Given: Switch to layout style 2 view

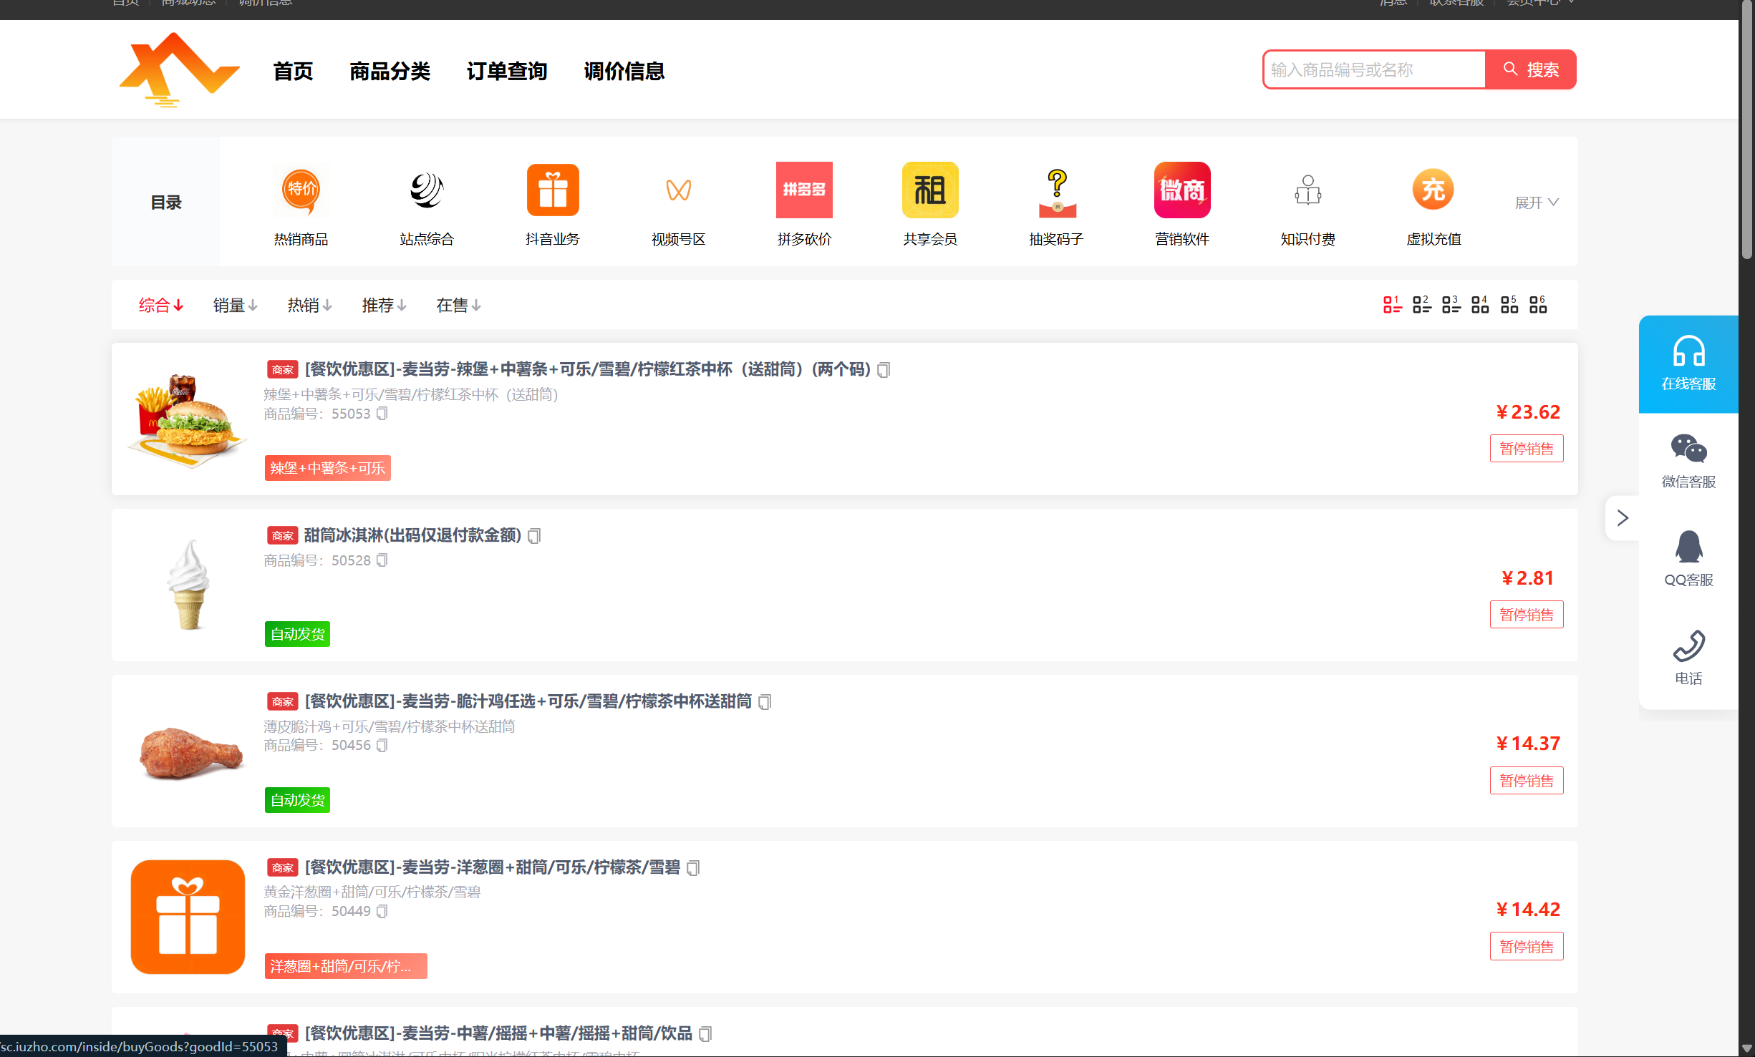Looking at the screenshot, I should pyautogui.click(x=1422, y=305).
